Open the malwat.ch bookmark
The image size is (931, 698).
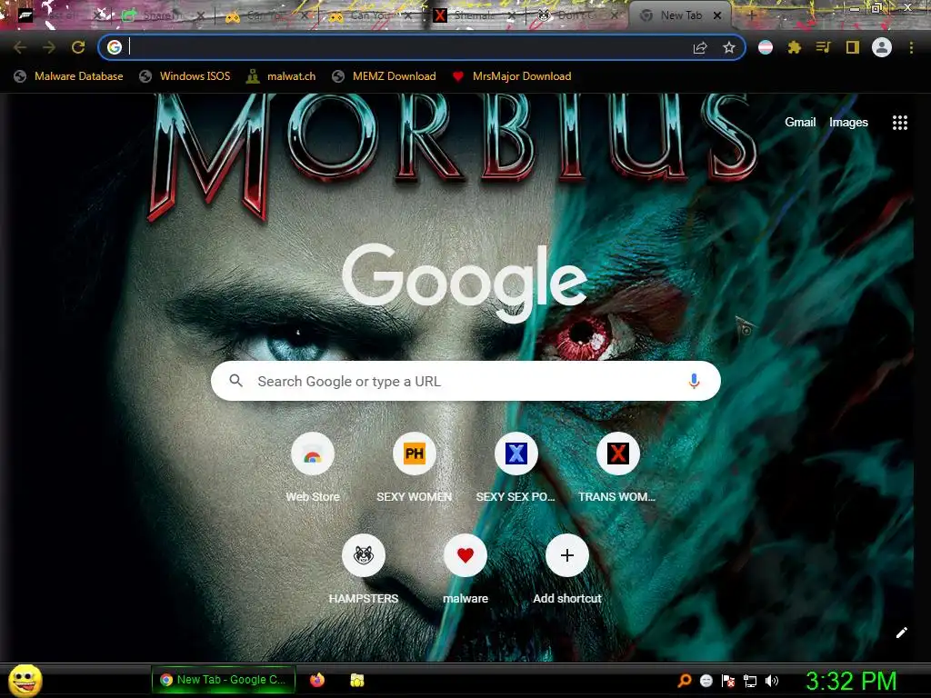tap(282, 76)
